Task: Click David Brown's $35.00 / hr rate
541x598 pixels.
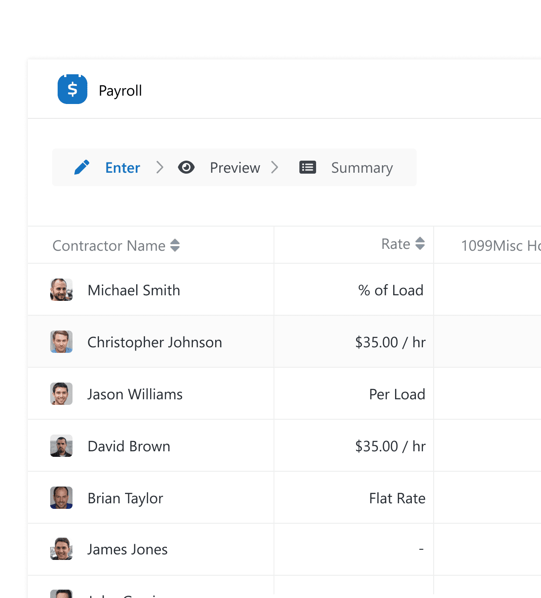Action: [x=390, y=446]
